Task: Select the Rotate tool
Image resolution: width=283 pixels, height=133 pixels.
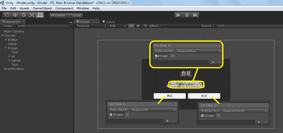Action: click(23, 15)
